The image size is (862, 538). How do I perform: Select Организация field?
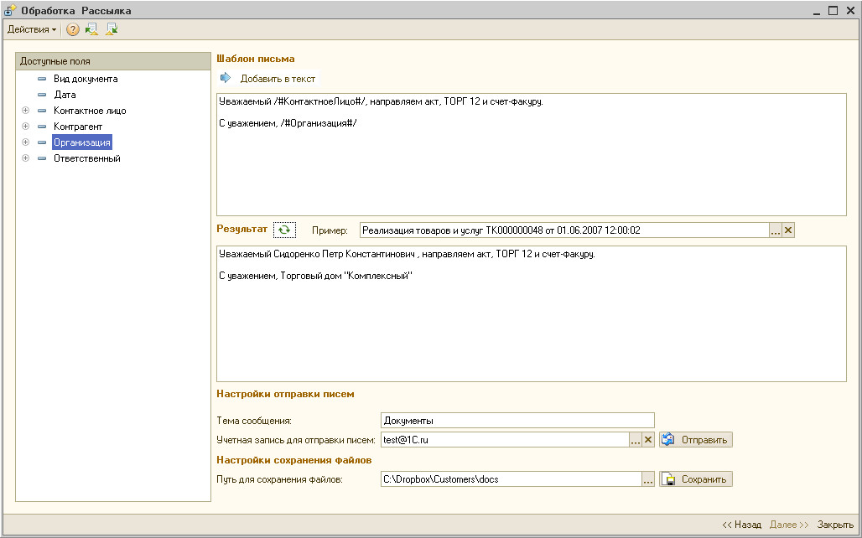click(x=82, y=142)
